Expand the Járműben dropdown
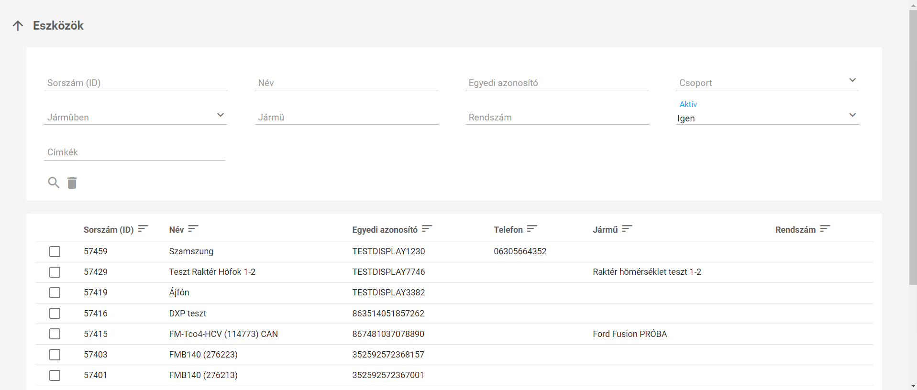This screenshot has height=390, width=917. [x=135, y=117]
